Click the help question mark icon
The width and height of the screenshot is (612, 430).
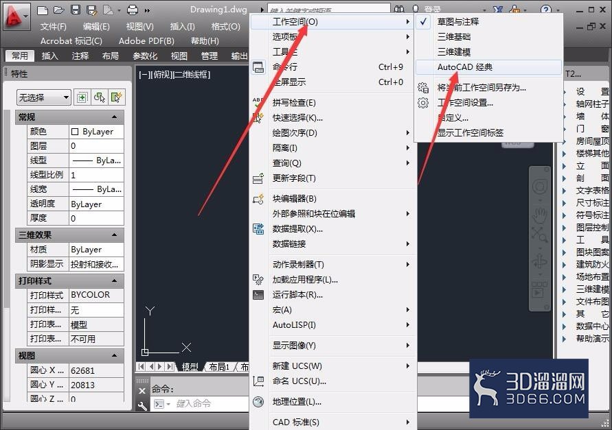click(x=546, y=10)
